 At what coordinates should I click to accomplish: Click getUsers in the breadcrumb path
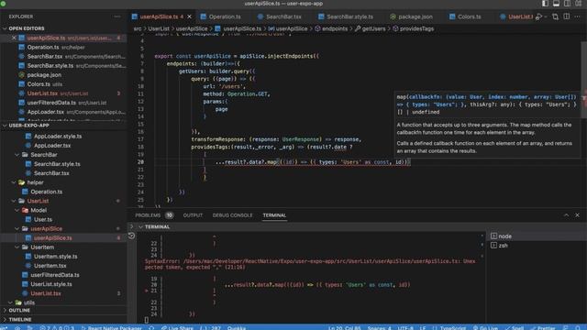373,28
